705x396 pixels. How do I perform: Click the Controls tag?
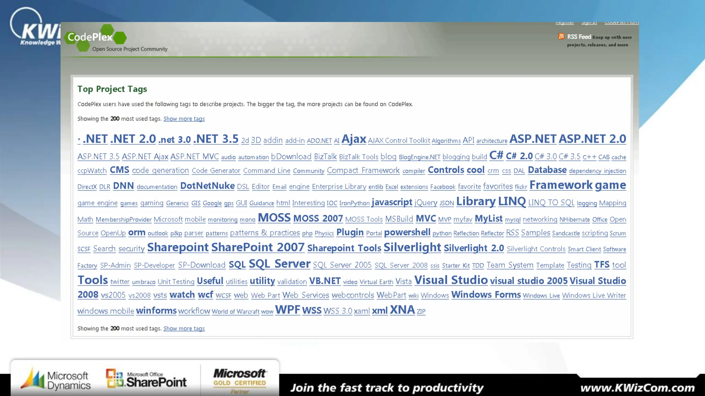click(446, 170)
